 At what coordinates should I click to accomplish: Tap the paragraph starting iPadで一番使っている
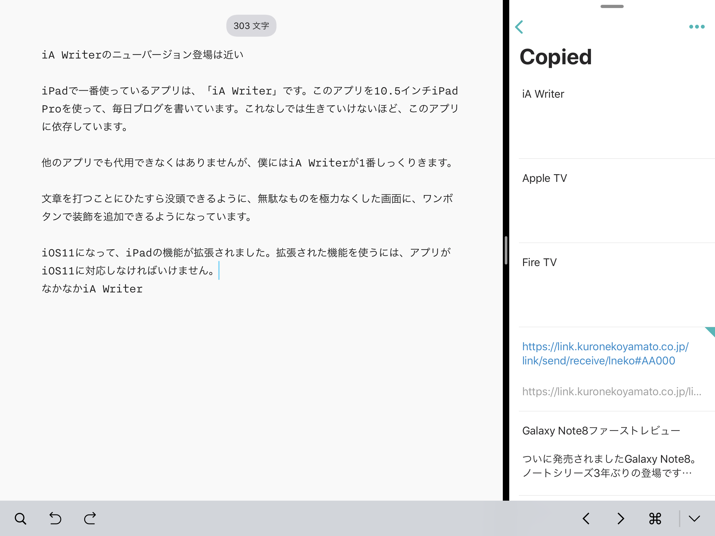click(250, 109)
